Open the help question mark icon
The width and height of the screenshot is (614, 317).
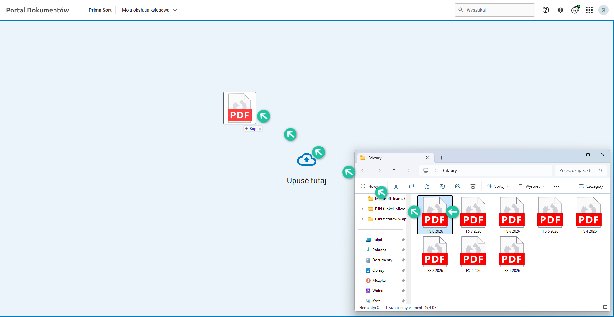(545, 10)
